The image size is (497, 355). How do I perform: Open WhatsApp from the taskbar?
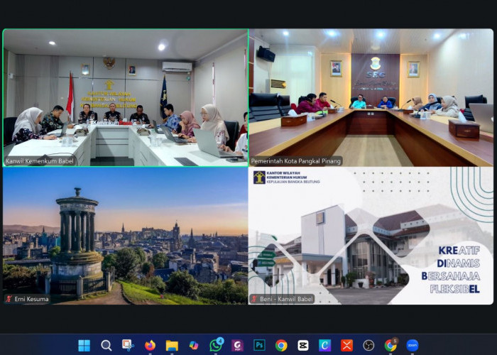215,345
